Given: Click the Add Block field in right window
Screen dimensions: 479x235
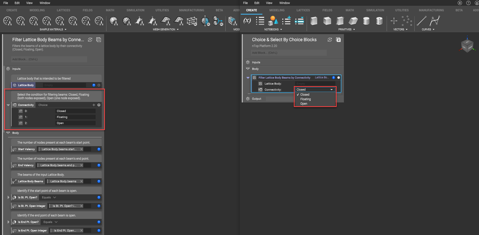Looking at the screenshot, I should [x=289, y=53].
